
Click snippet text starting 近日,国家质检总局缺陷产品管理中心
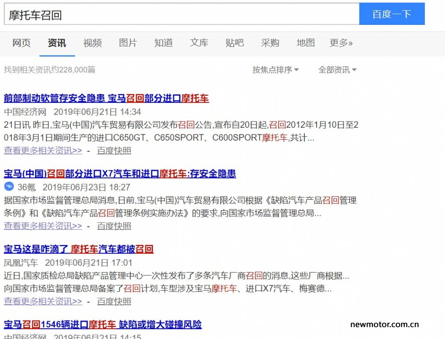(x=177, y=282)
